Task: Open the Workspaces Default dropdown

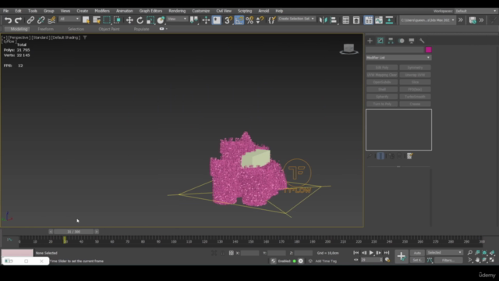Action: [476, 11]
